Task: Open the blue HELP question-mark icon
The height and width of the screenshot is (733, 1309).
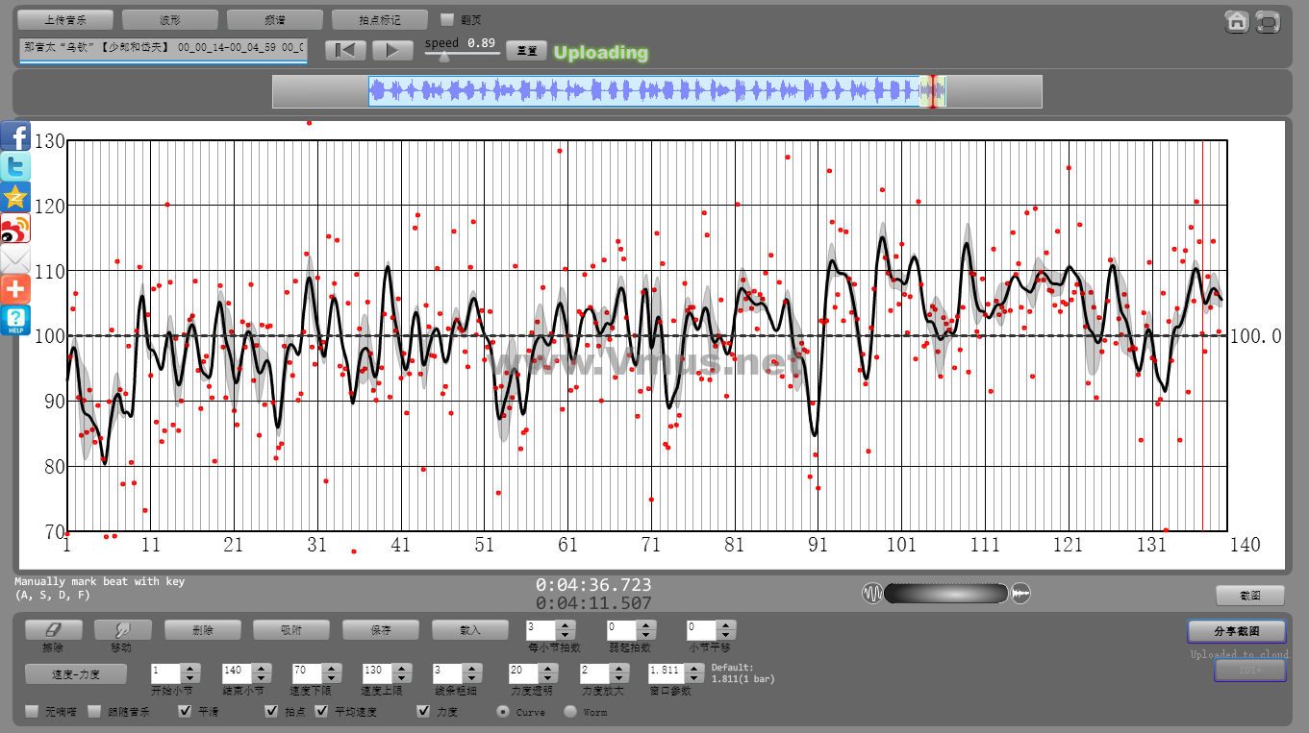Action: point(15,320)
